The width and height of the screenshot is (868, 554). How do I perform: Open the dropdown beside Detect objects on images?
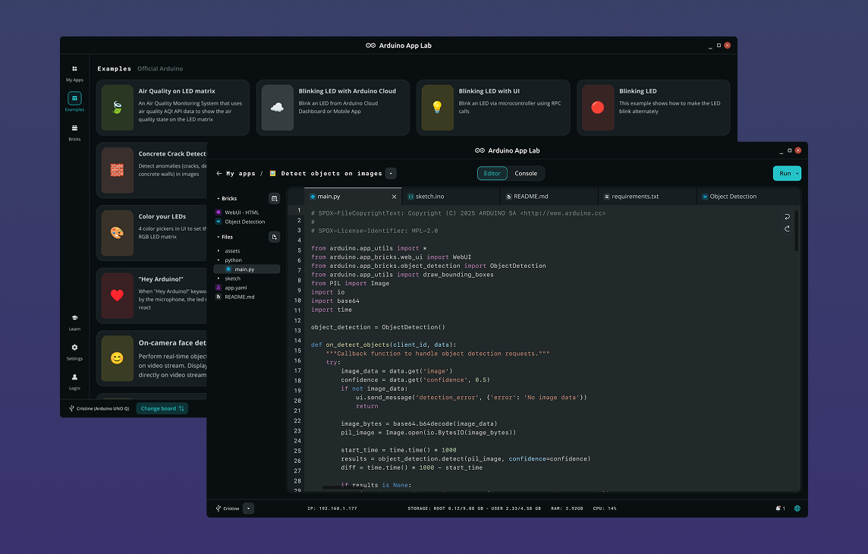[390, 173]
